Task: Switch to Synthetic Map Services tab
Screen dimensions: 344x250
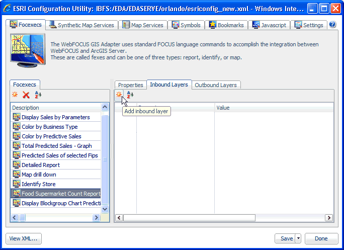Action: point(81,25)
